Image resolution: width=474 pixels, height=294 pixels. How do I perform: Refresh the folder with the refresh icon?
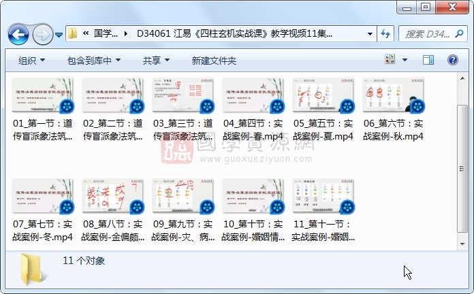point(385,33)
